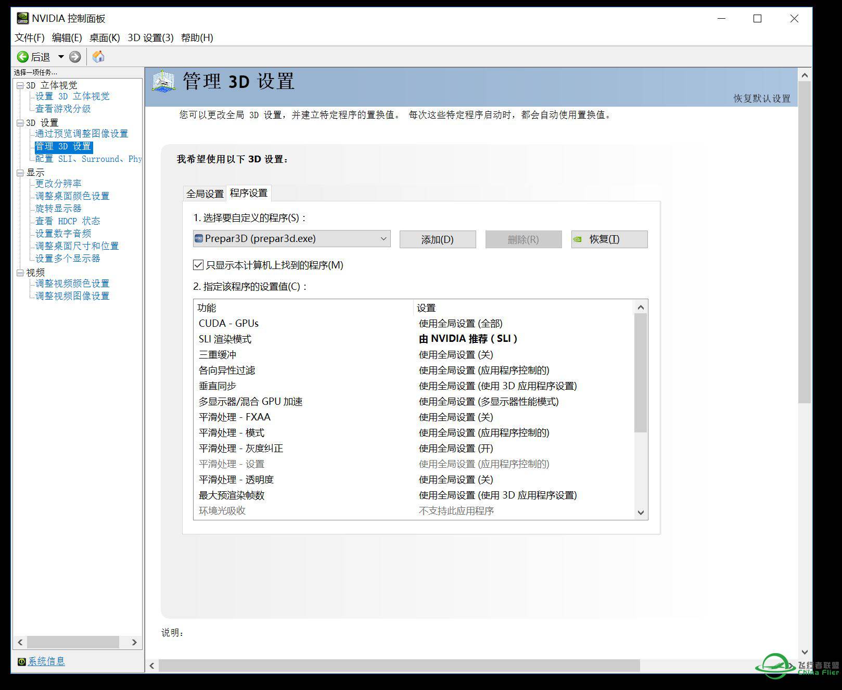Collapse the 3D 立体视觉 tree node

click(20, 85)
